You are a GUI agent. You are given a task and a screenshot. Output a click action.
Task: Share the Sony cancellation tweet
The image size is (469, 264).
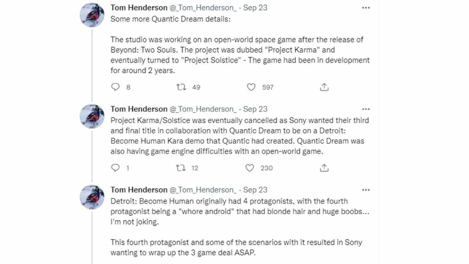(324, 168)
